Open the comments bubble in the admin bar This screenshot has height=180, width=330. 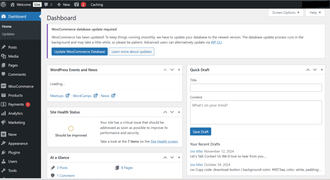coord(46,5)
